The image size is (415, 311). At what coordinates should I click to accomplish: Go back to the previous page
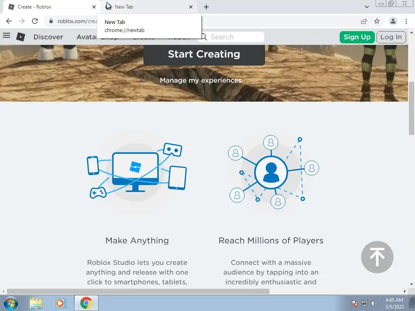pyautogui.click(x=9, y=21)
